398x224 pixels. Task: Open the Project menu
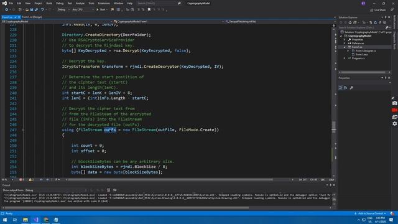[39, 3]
